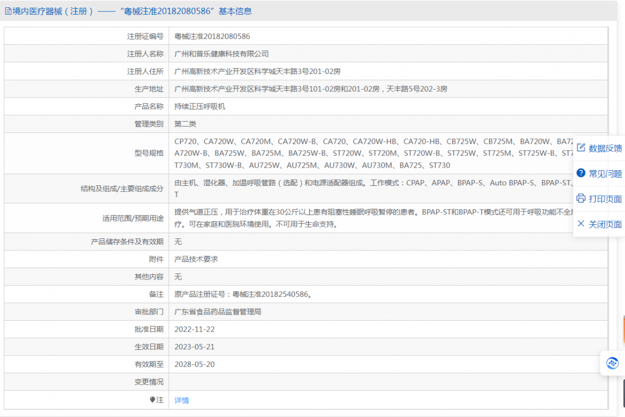
Task: Click effective date 2023-05-21
Action: tap(194, 347)
